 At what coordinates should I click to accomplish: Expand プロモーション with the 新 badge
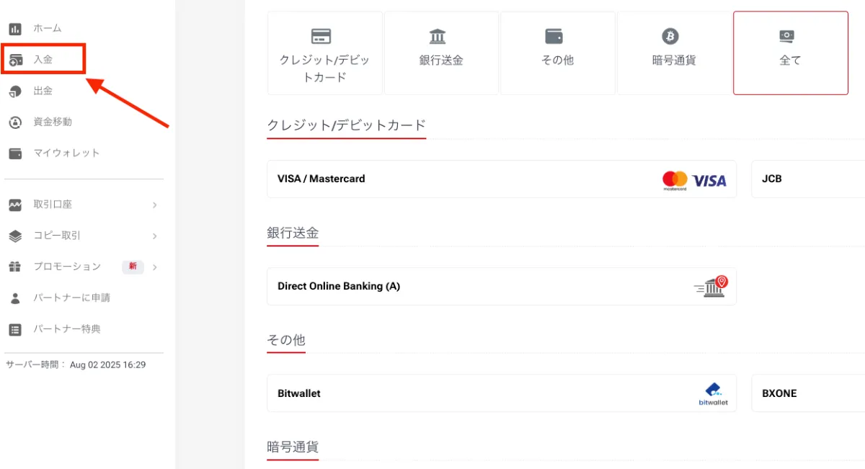click(83, 267)
